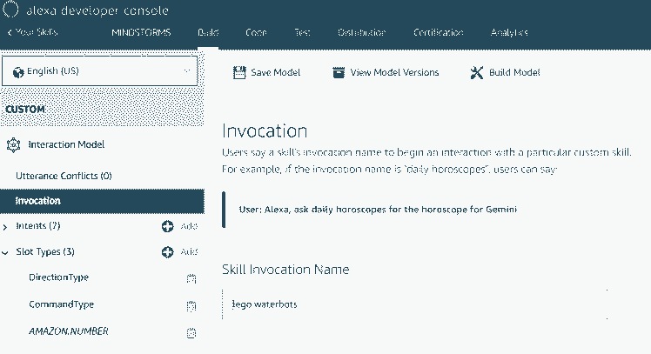The image size is (651, 354).
Task: Delete the CommandType slot with trash icon
Action: [x=191, y=305]
